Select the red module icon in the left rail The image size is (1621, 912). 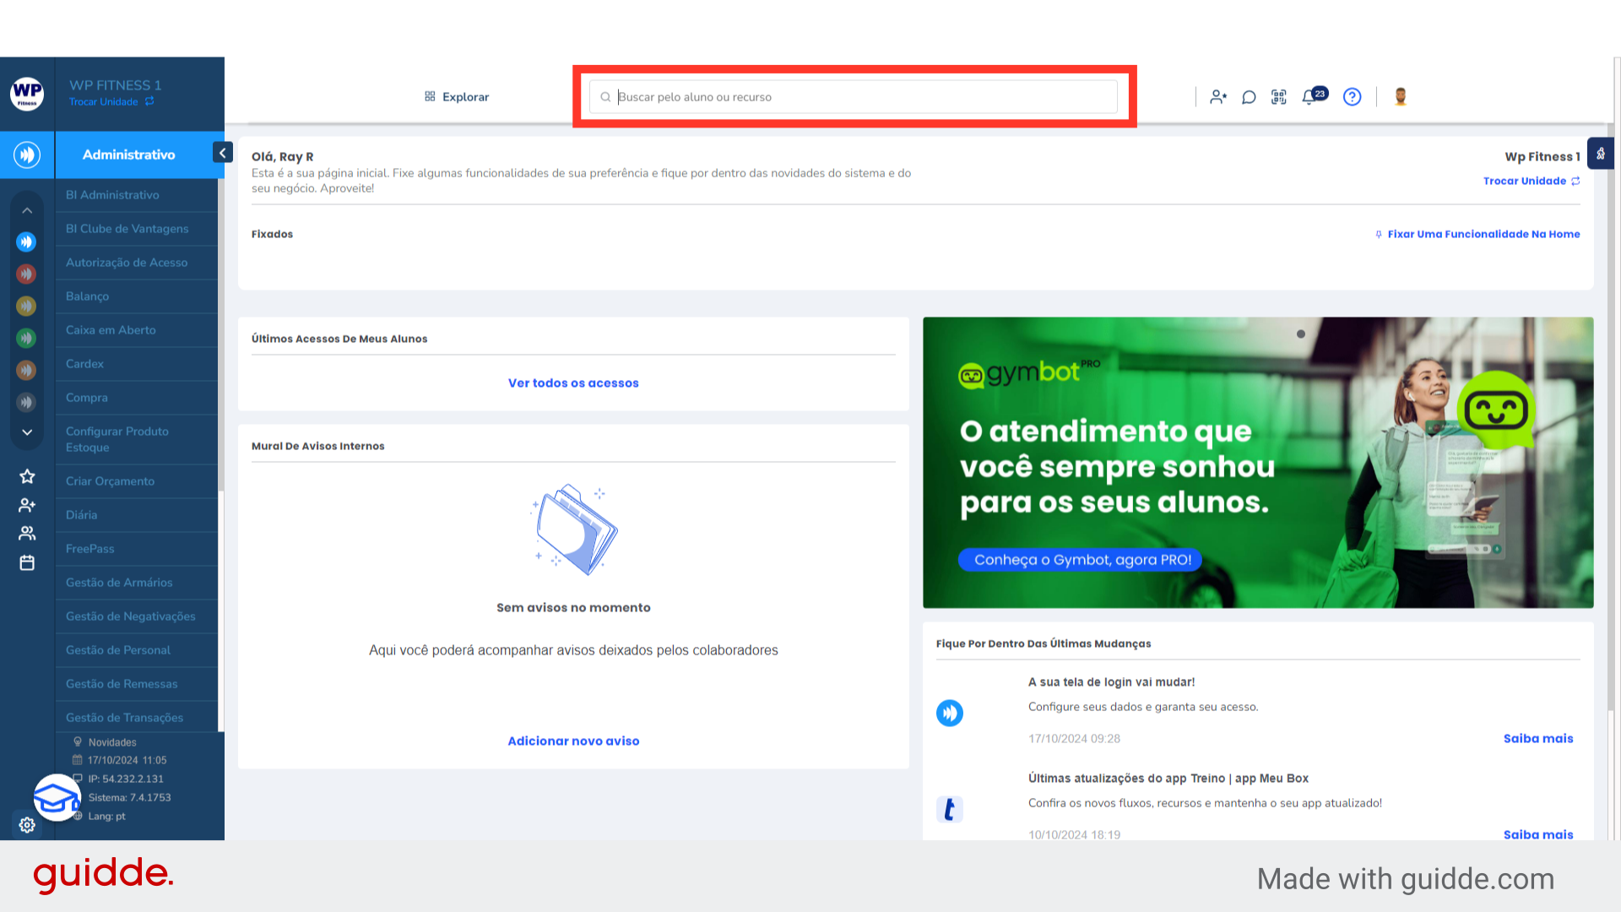click(26, 274)
